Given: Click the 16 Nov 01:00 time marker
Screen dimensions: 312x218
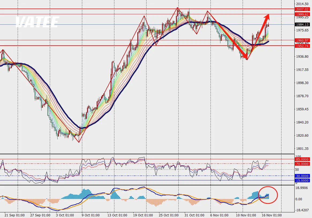Looking at the screenshot, I should [271, 215].
